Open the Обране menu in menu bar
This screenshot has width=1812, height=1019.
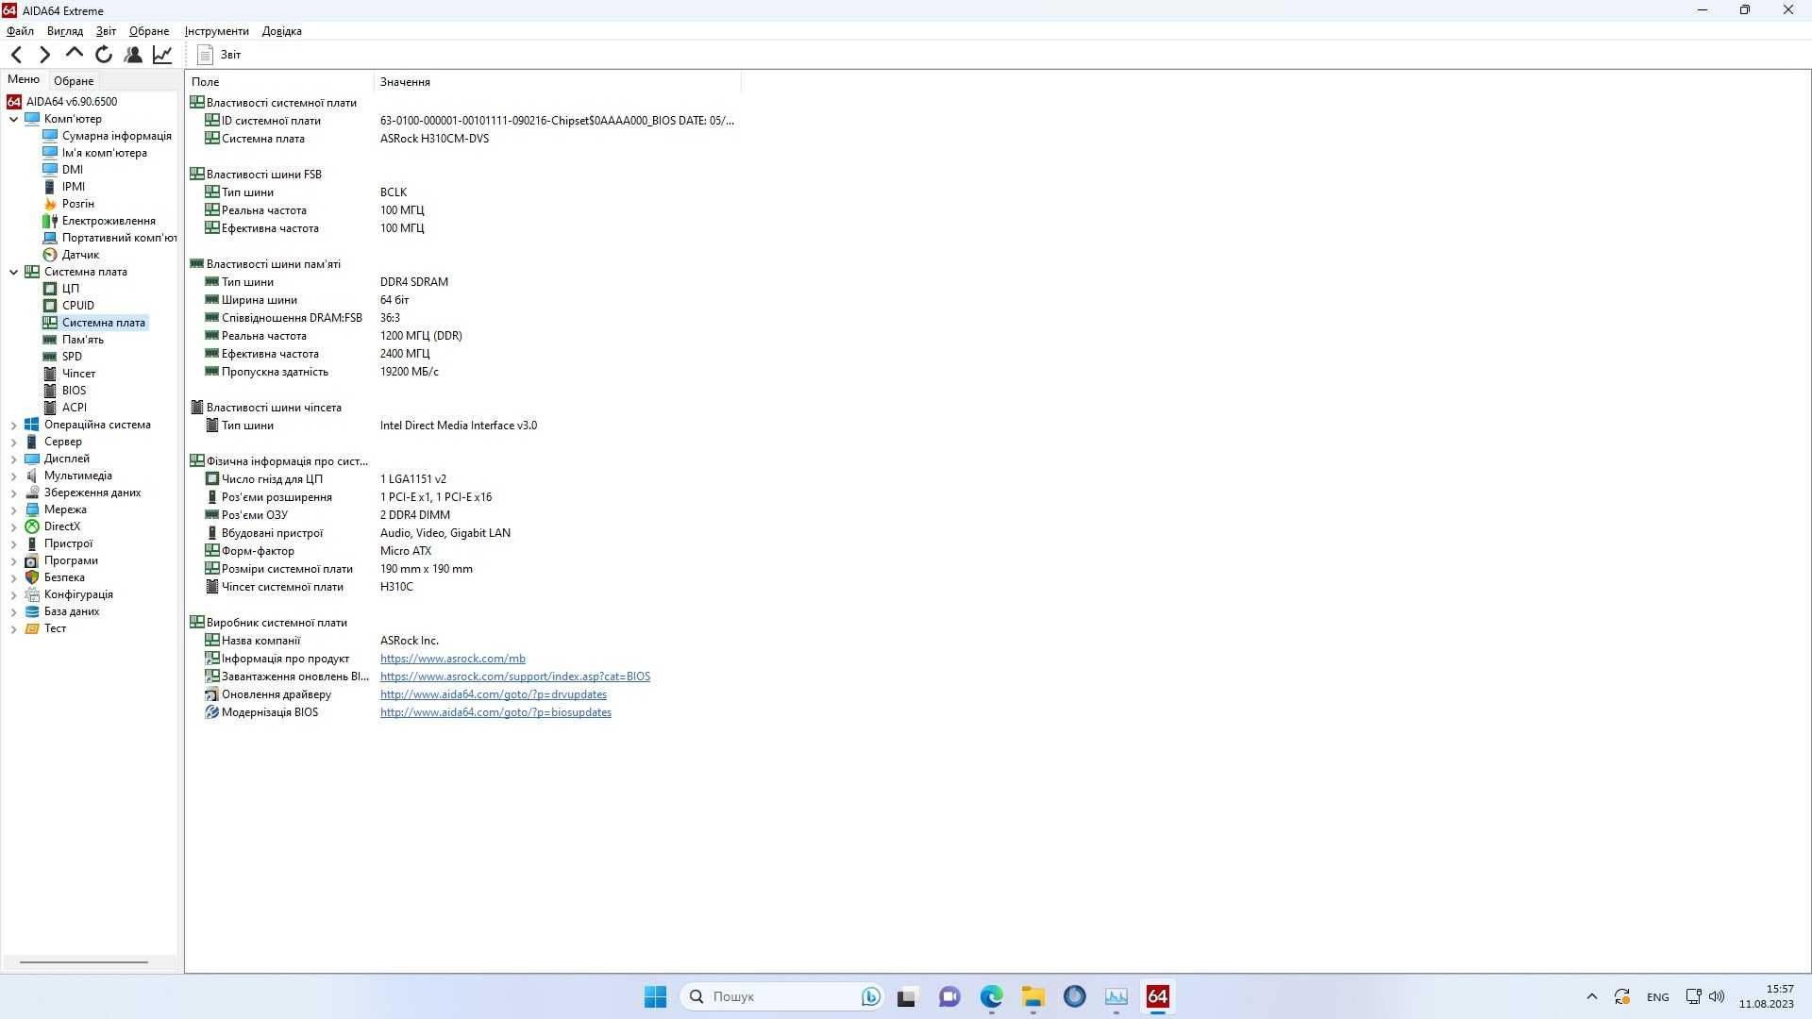(x=149, y=31)
